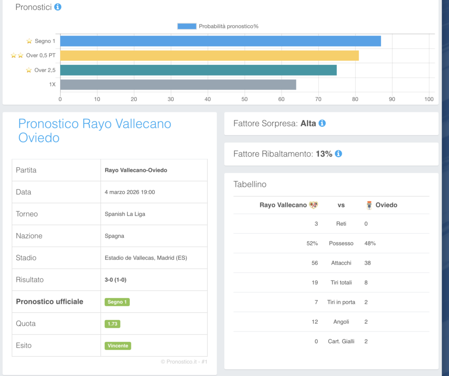Click the yellow Over 0,5 PT bar
The width and height of the screenshot is (449, 376).
(x=209, y=56)
